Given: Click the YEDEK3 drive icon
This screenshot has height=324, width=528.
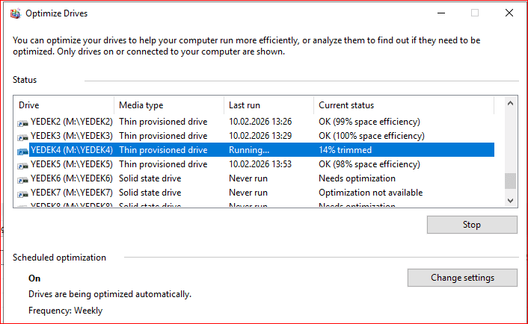Looking at the screenshot, I should [23, 136].
